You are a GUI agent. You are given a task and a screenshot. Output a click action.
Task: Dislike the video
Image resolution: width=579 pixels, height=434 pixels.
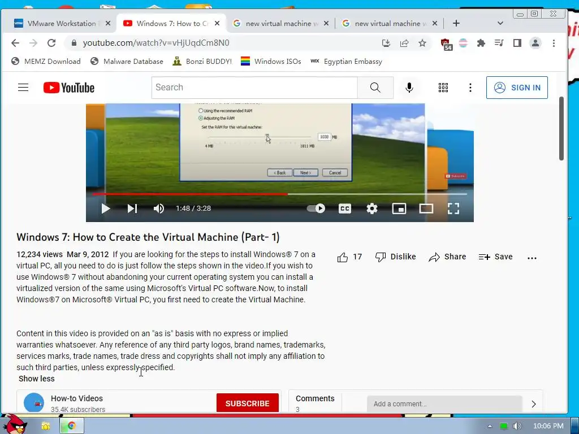point(395,257)
